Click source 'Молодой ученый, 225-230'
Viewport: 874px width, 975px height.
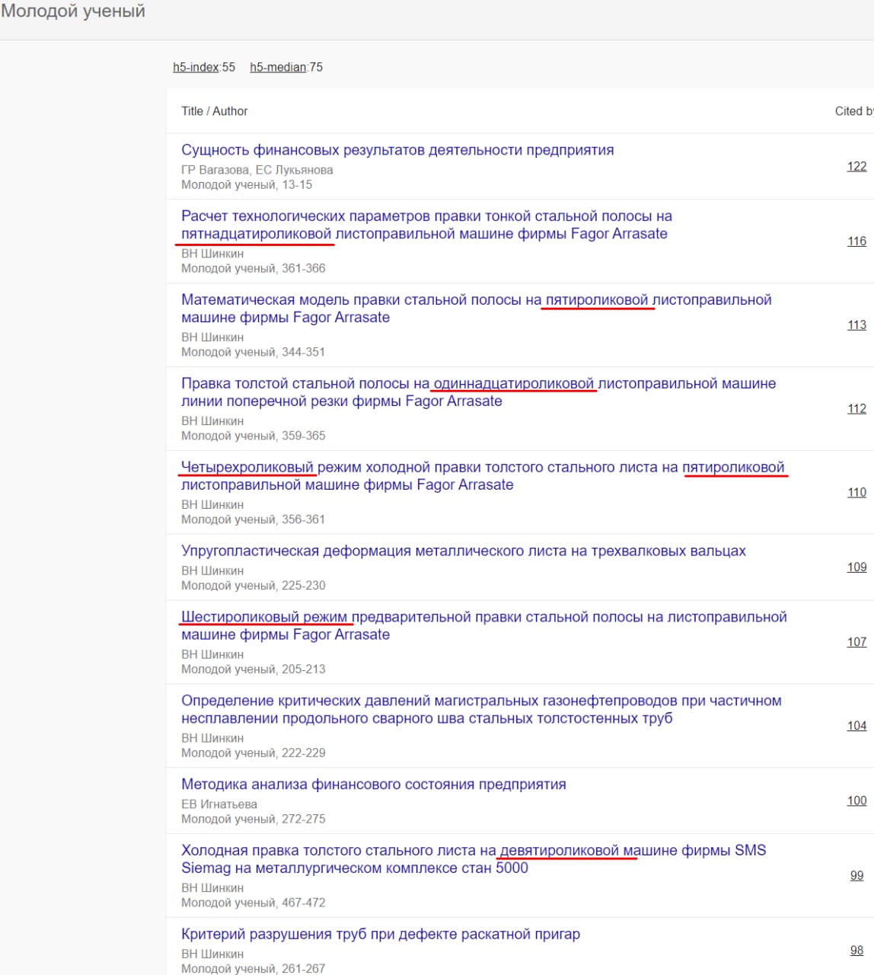(x=253, y=586)
